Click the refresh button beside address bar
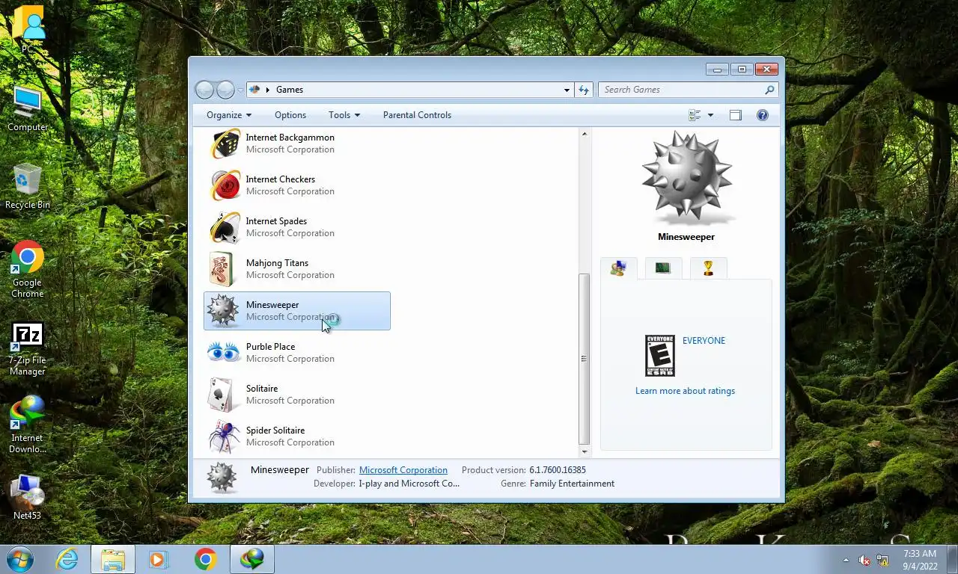This screenshot has height=574, width=958. pyautogui.click(x=584, y=90)
